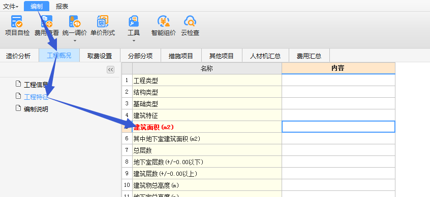Viewport: 430px width, 197px height.
Task: Select the 总层数 name cell
Action: click(x=207, y=150)
